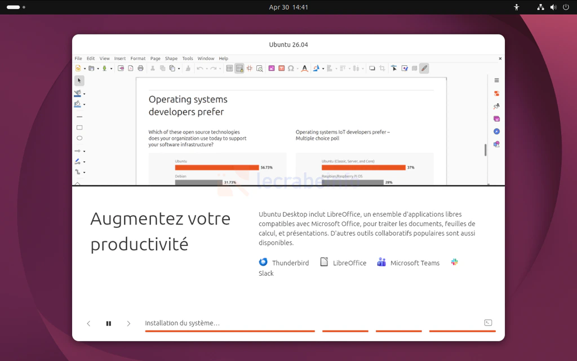Select the rectangle shape tool

(x=79, y=127)
